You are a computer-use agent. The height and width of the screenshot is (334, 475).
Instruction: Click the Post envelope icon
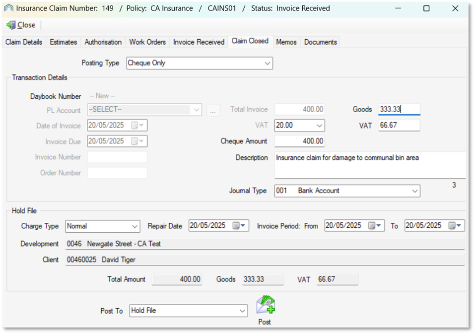click(266, 305)
